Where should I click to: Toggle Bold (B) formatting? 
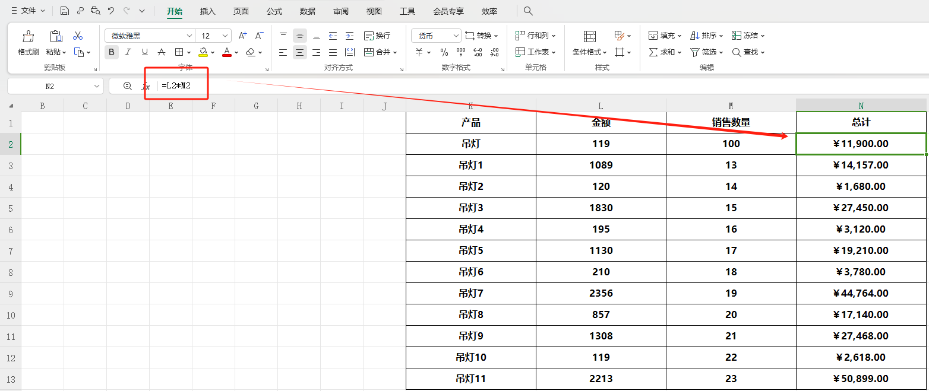111,52
